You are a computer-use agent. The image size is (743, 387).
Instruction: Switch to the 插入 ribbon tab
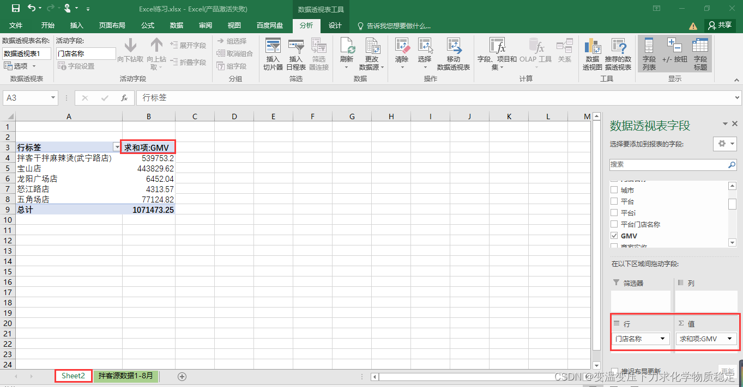tap(77, 26)
